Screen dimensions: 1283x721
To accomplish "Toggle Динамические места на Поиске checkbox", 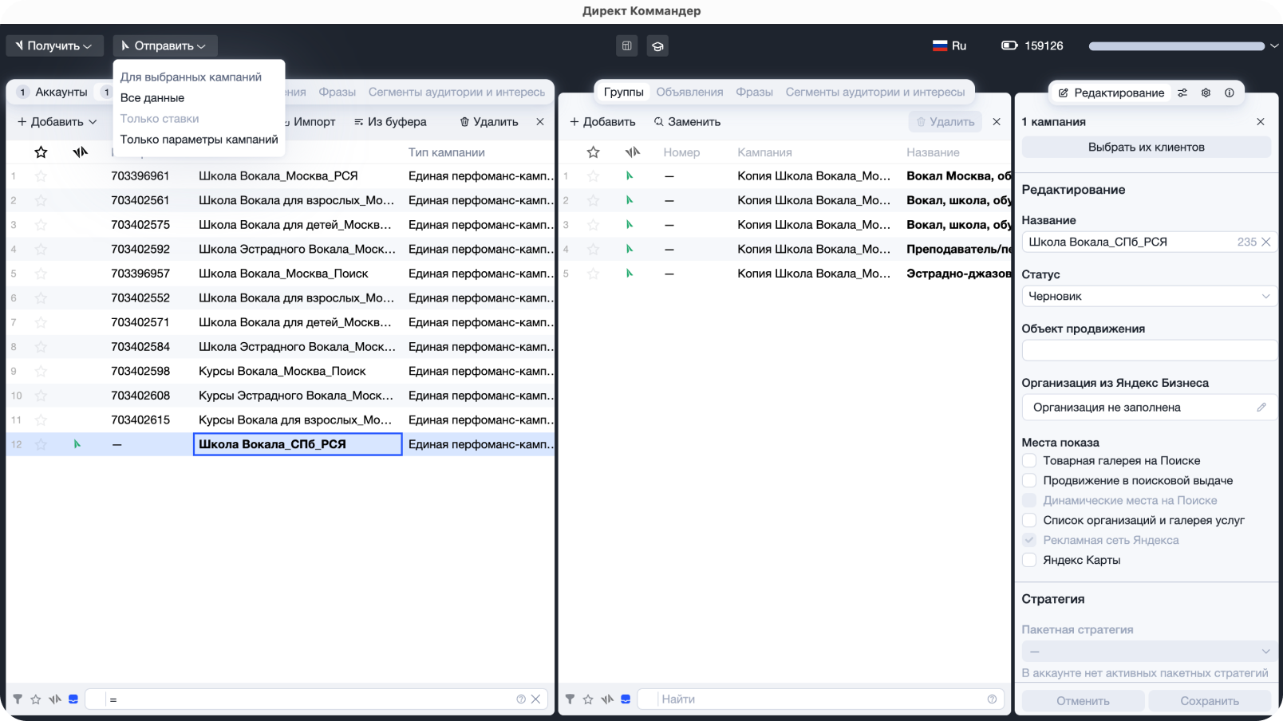I will tap(1029, 501).
